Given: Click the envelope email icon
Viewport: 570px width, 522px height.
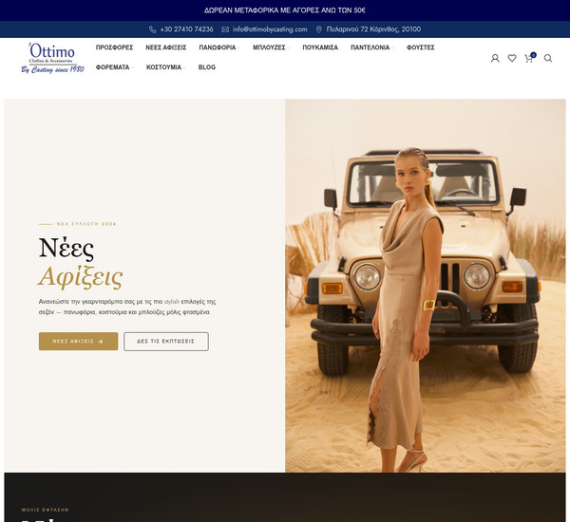Looking at the screenshot, I should (x=225, y=29).
